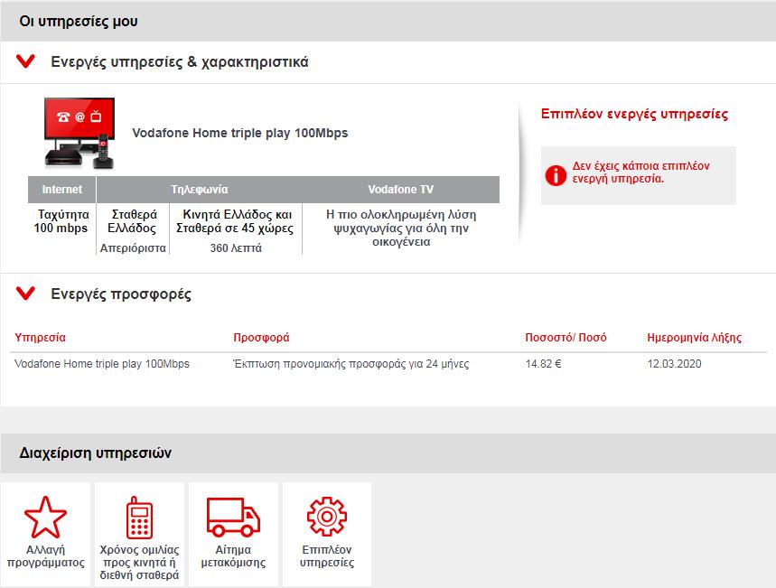776x588 pixels.
Task: Click Κινητά Ελλάδος και Σταθερά σε 45 χώρες
Action: tap(236, 221)
